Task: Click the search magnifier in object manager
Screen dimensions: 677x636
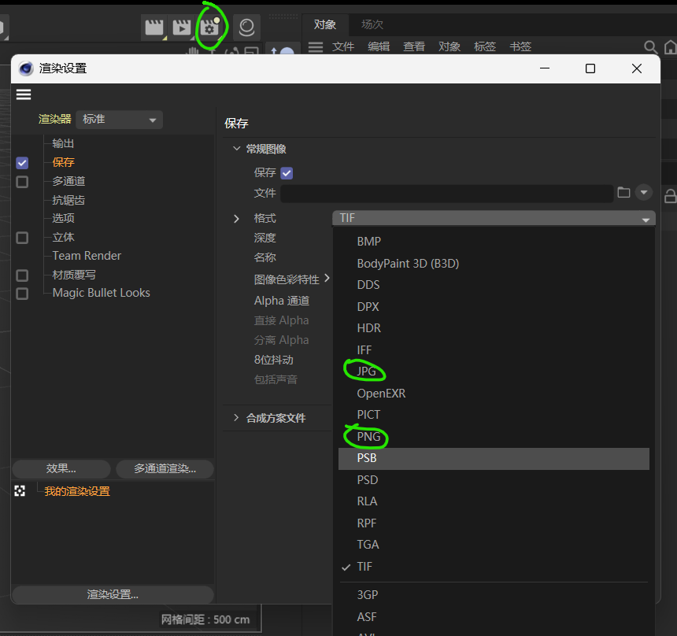Action: coord(650,47)
